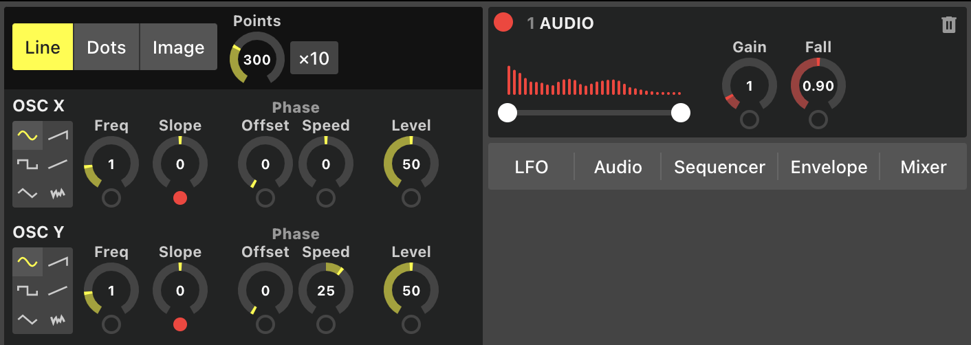Pick the square waveform for OSC X

(28, 165)
